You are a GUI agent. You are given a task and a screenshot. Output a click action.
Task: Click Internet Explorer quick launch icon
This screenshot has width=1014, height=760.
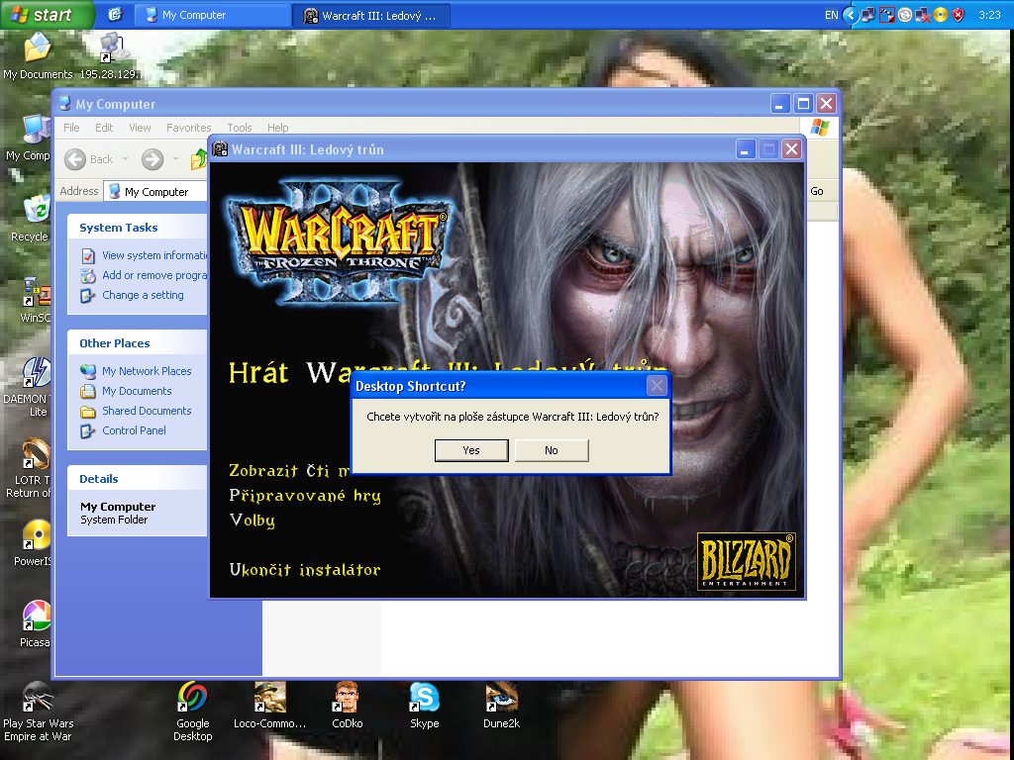pos(116,14)
